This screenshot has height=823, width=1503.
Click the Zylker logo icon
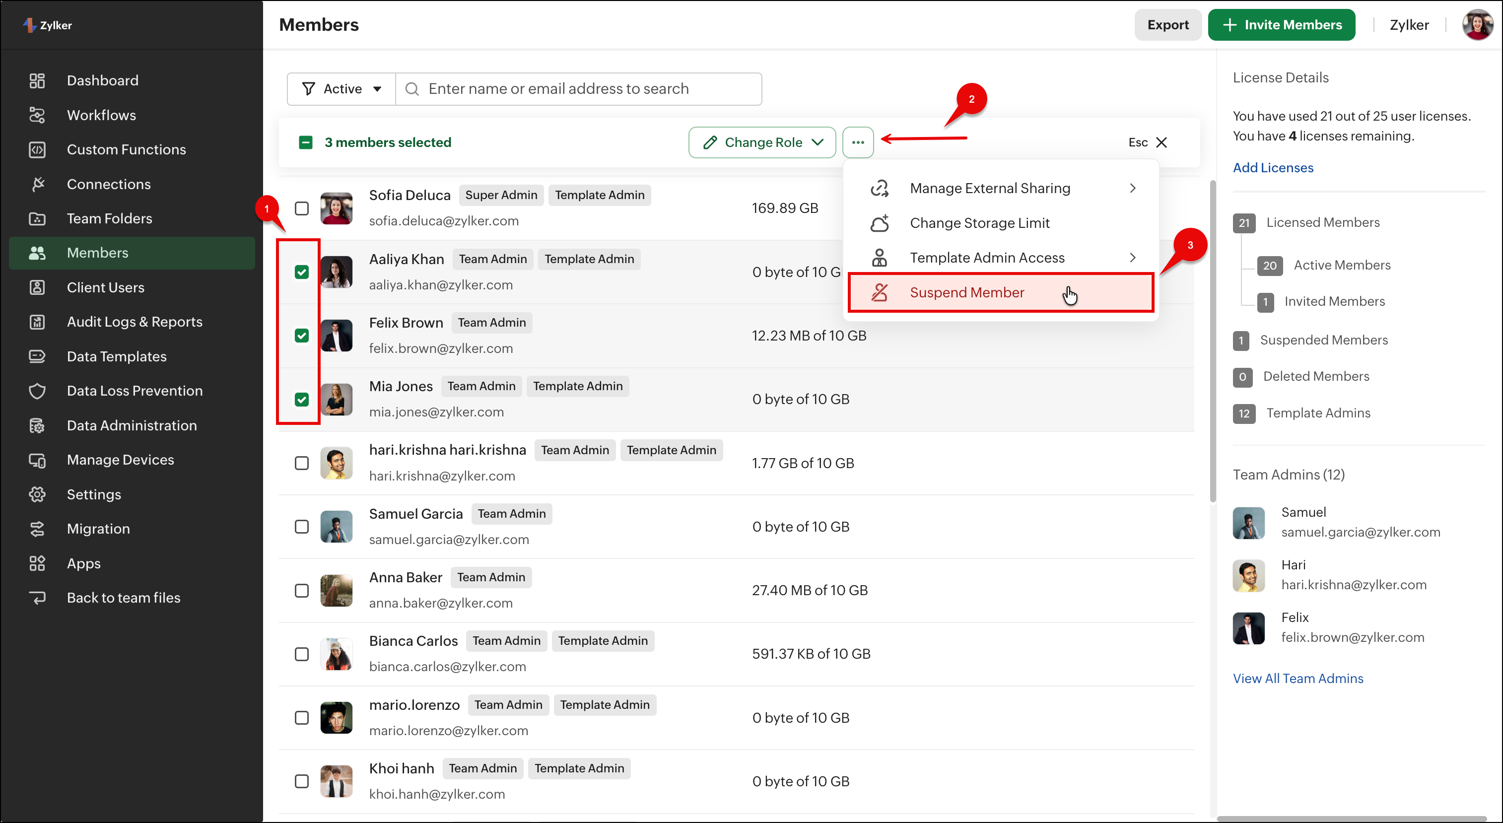coord(29,25)
